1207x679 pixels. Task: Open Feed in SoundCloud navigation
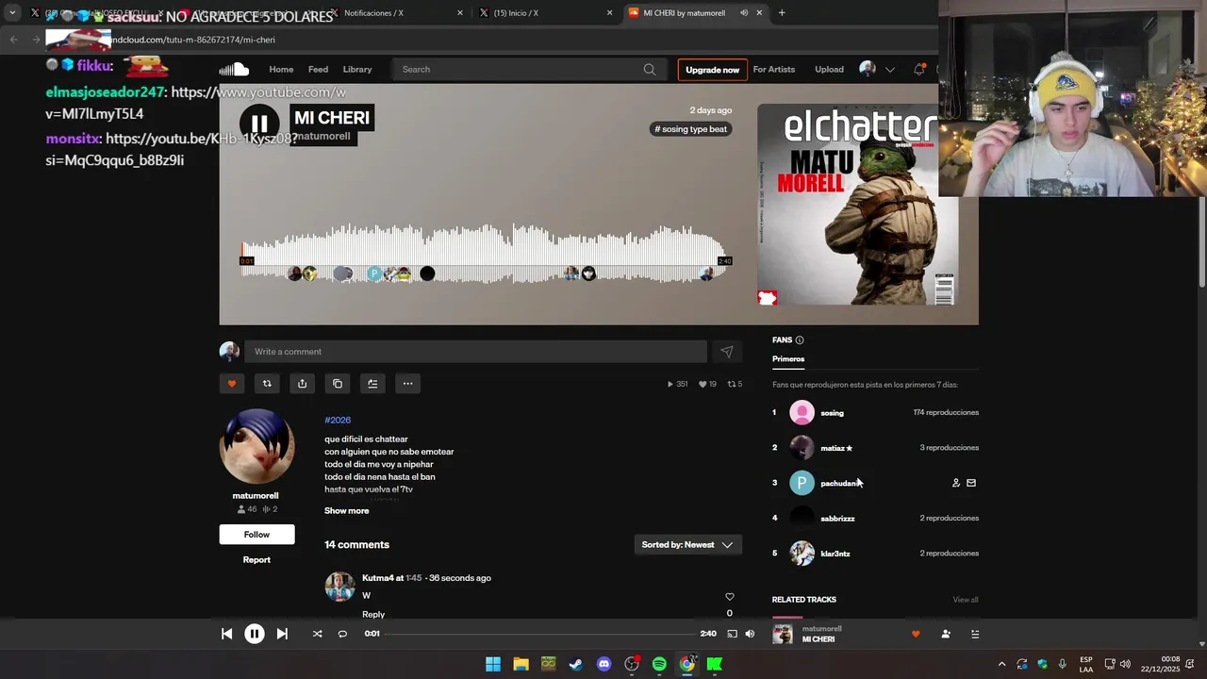coord(318,70)
